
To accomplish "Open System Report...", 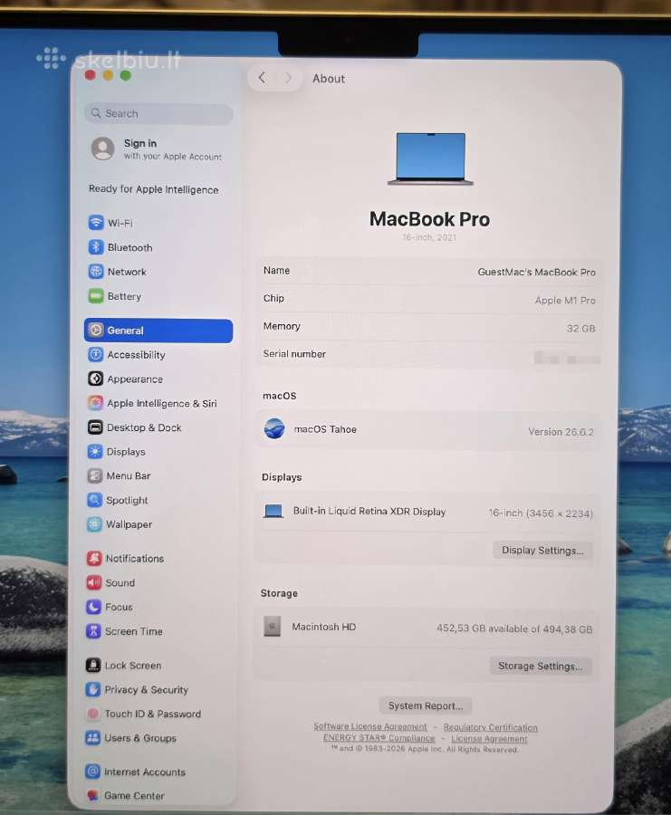I will (426, 705).
